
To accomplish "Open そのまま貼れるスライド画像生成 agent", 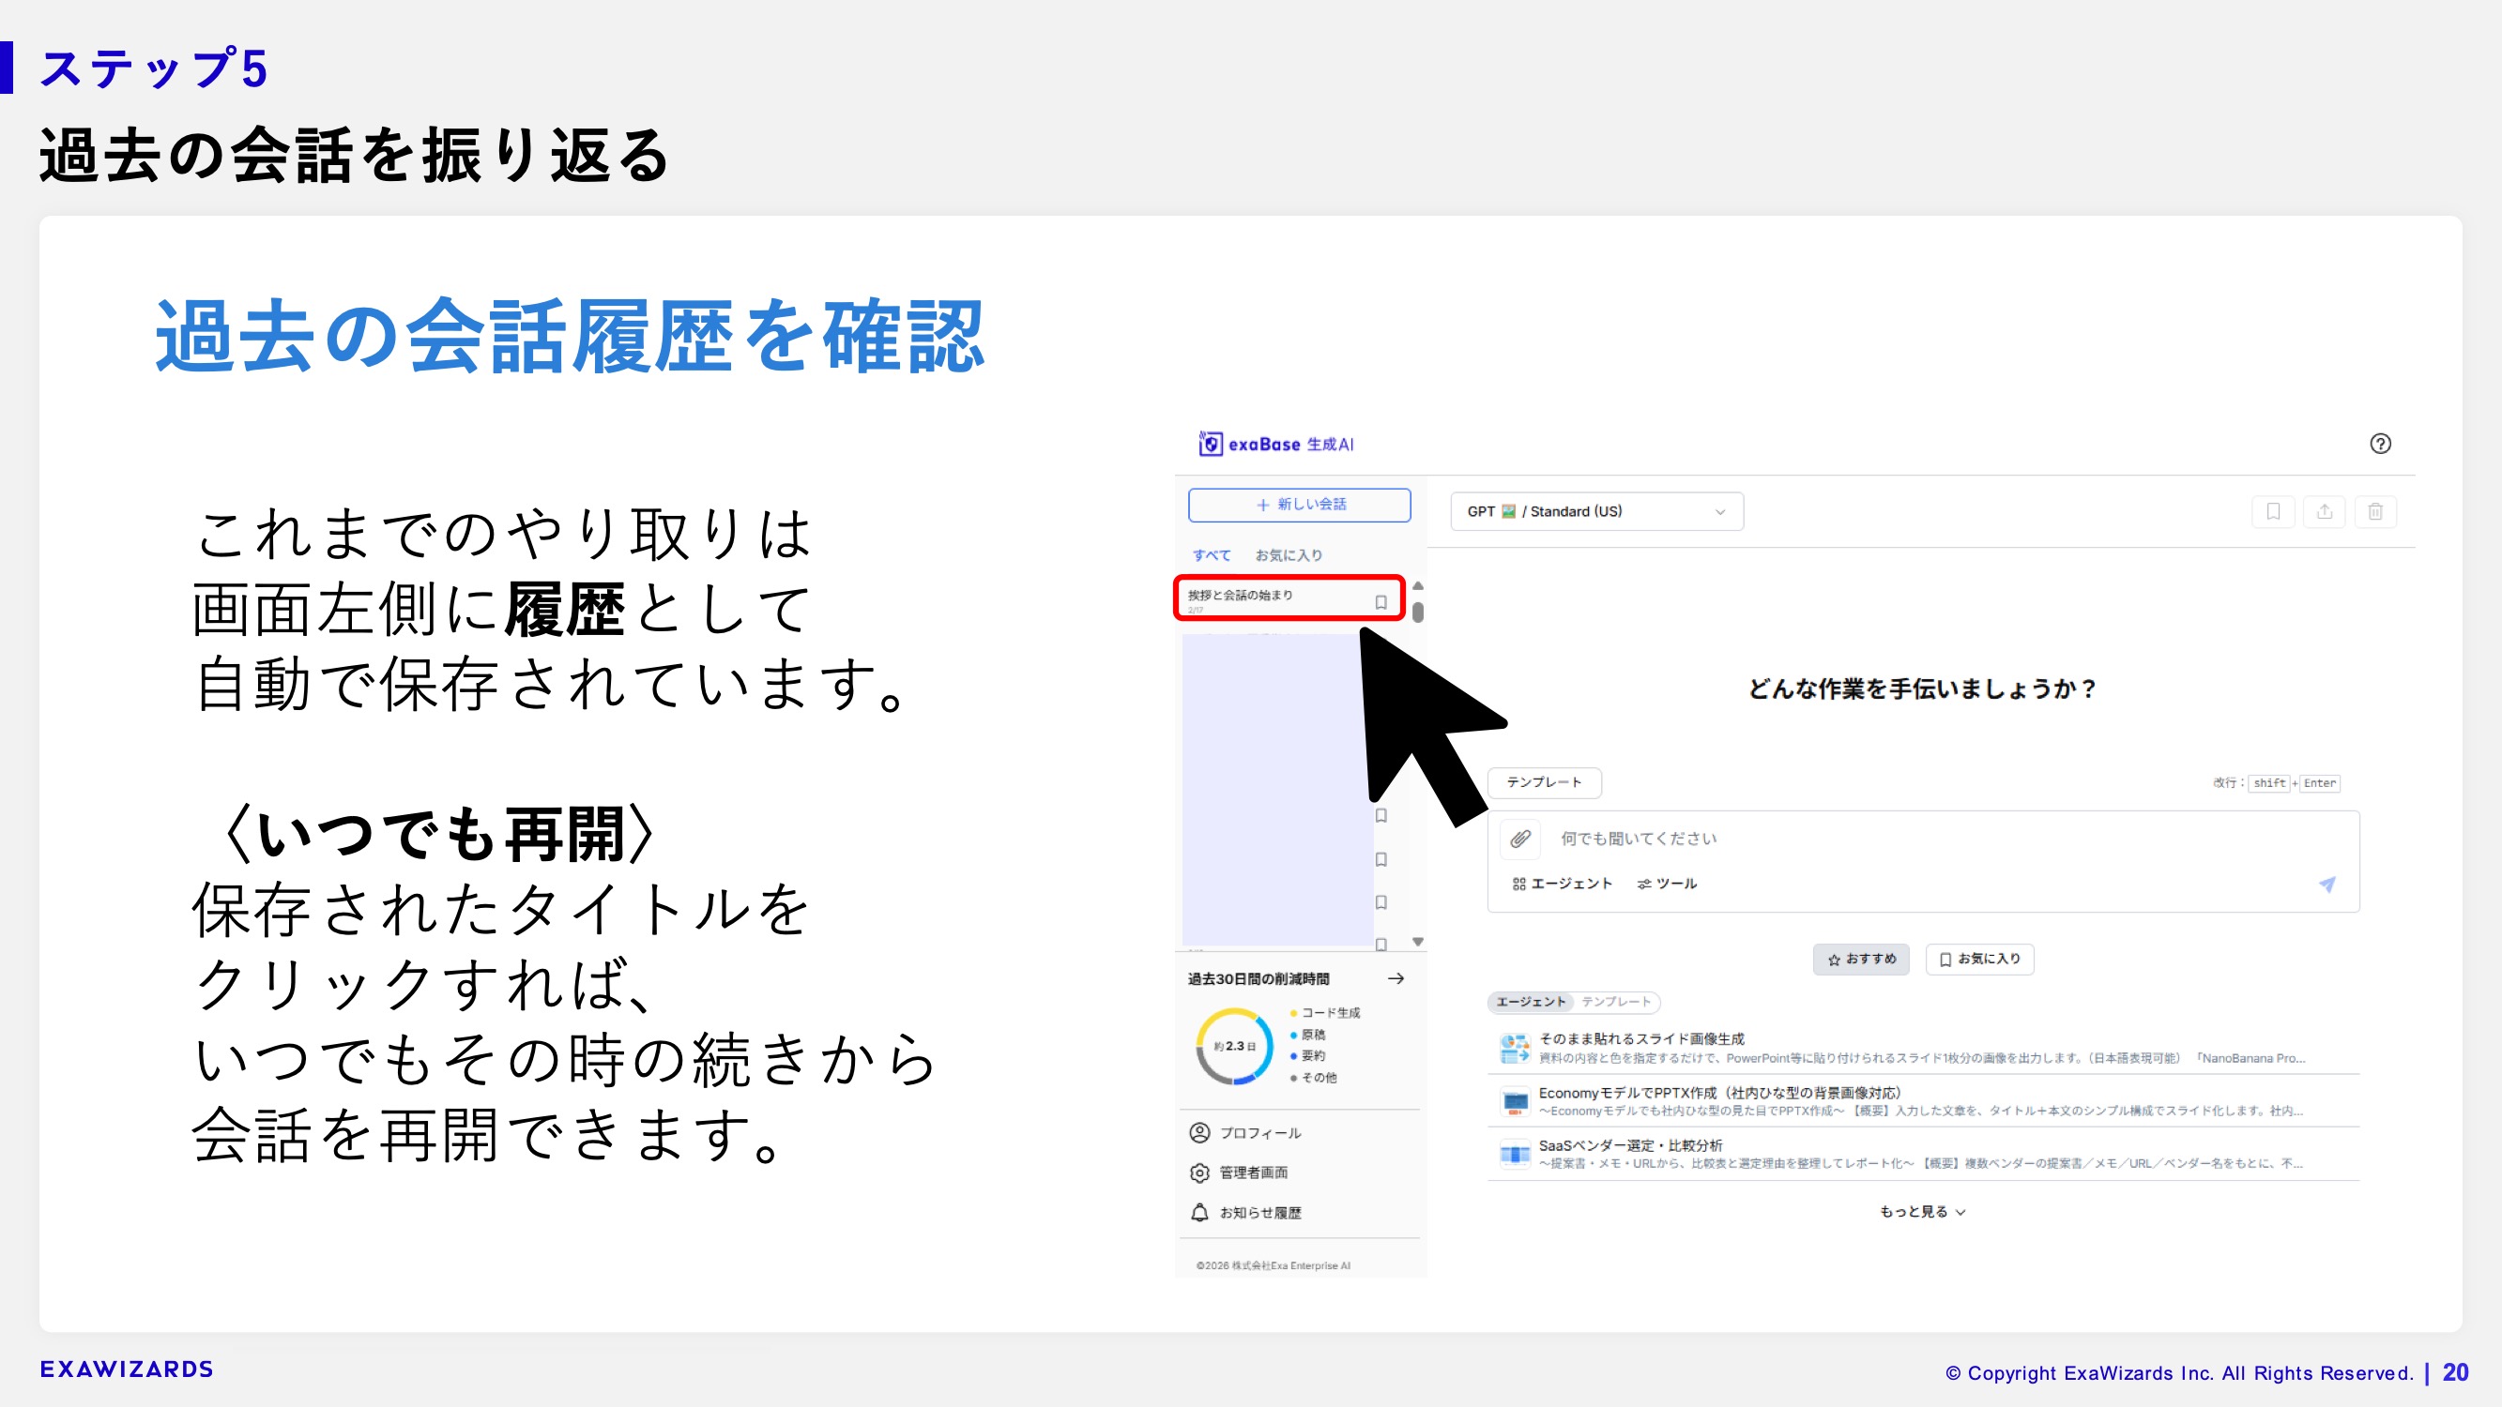I will click(1923, 1048).
